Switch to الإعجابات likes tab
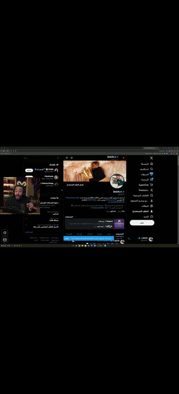 click(x=69, y=234)
